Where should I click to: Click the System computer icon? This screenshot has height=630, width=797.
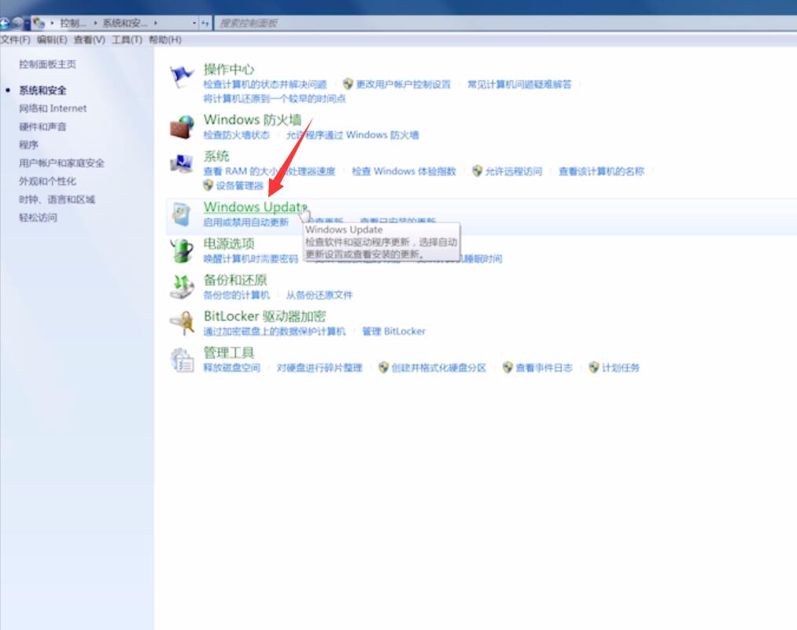pos(182,164)
